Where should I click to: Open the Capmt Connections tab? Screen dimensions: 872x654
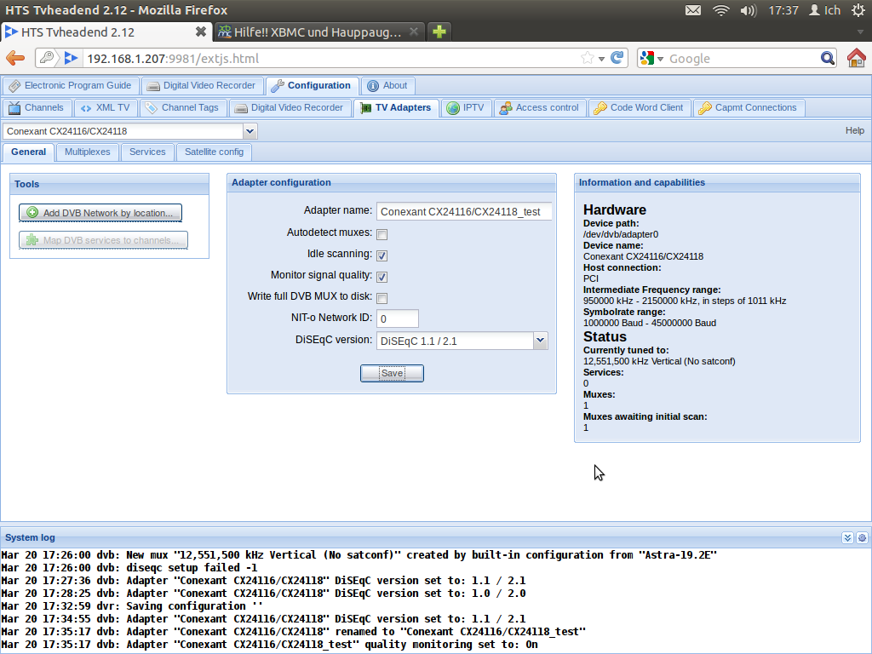(749, 108)
